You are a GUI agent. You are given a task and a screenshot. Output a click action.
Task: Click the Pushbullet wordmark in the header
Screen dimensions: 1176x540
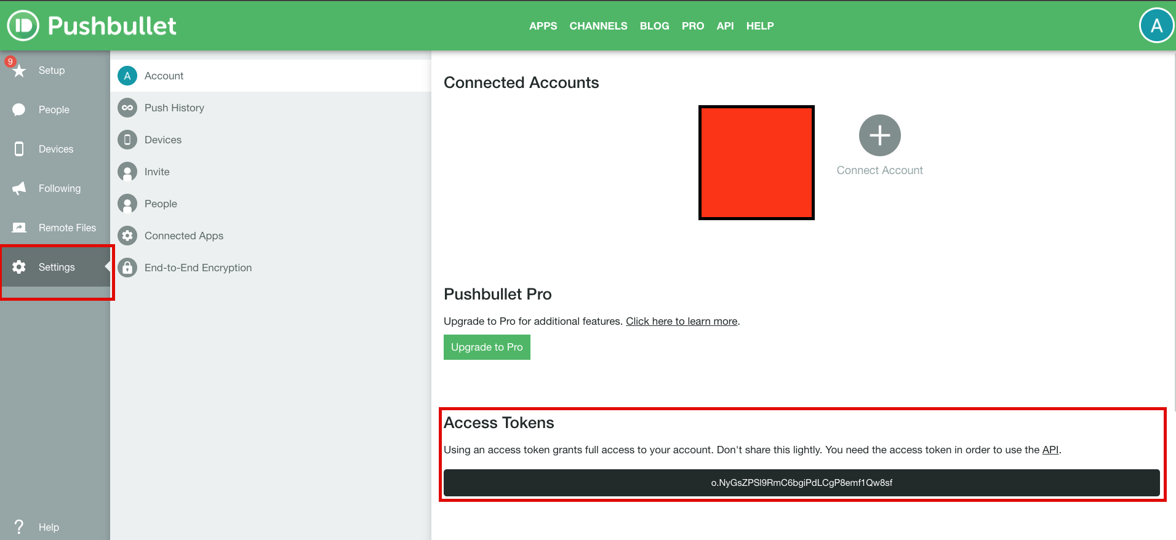tap(112, 26)
